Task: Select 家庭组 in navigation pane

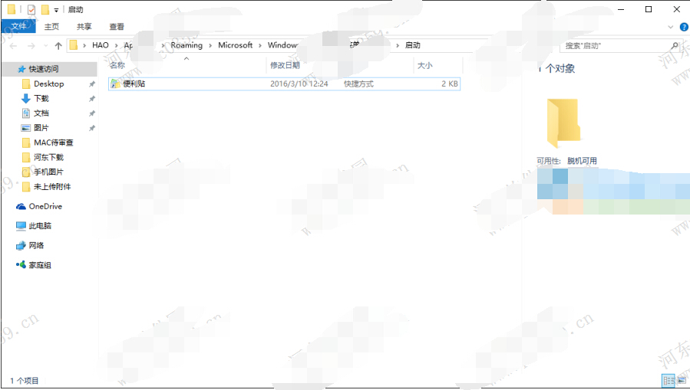Action: [40, 265]
